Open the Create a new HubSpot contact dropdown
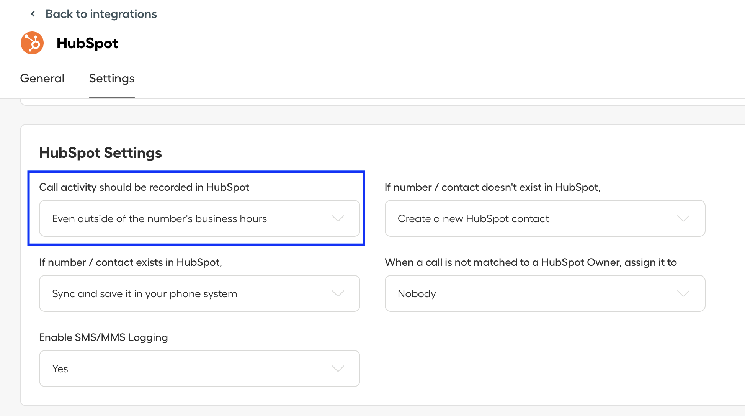Screen dimensions: 745x416 point(545,218)
